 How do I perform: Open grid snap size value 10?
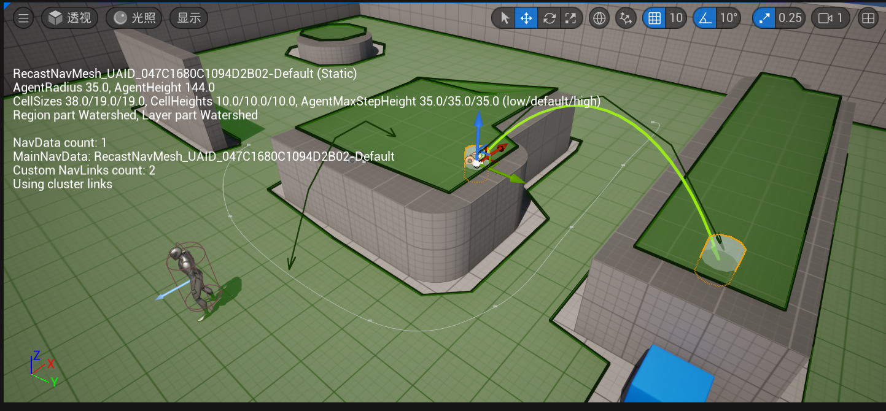(x=676, y=18)
